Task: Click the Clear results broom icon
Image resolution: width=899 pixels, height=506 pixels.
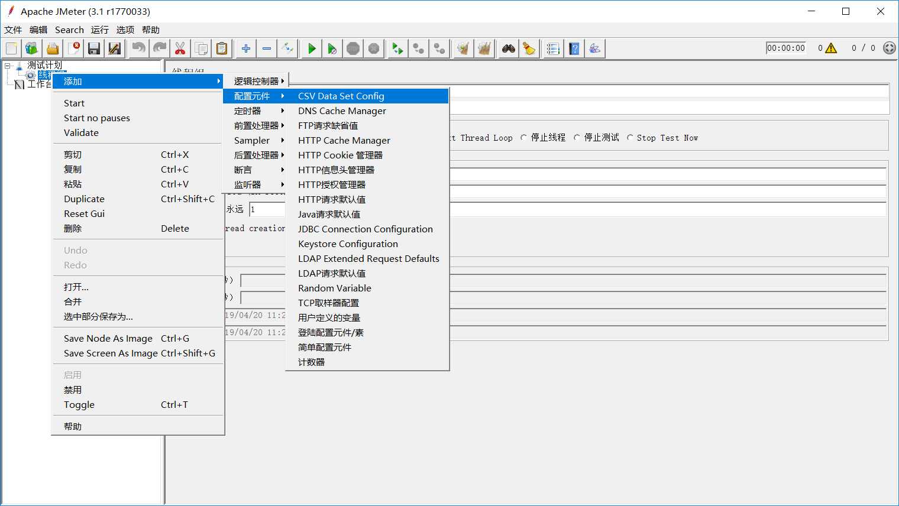Action: 464,48
